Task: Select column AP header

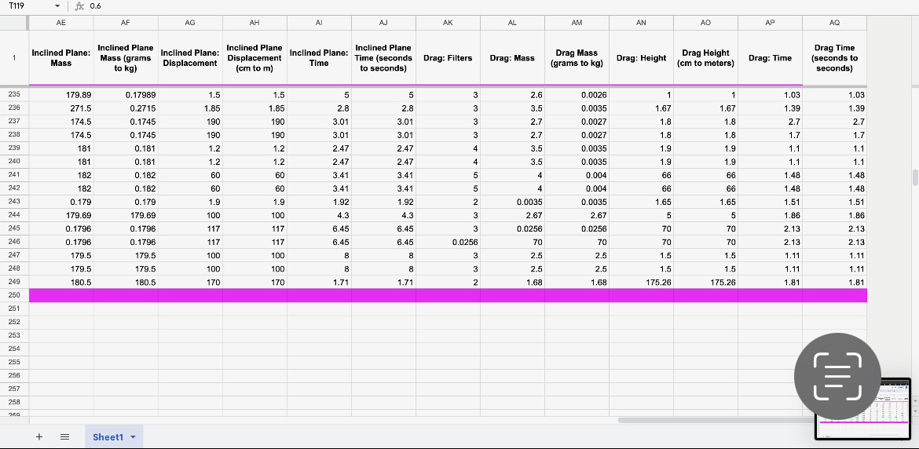Action: tap(770, 23)
